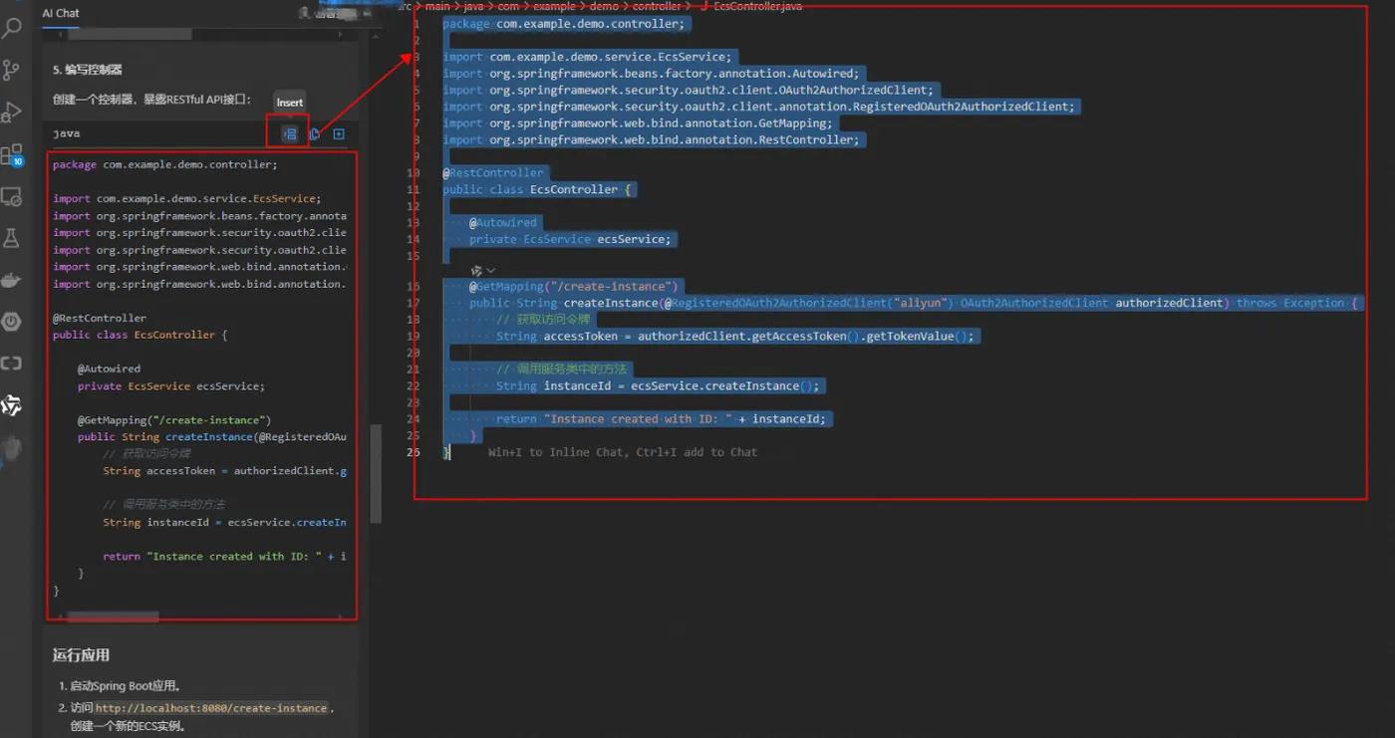Open the AI assistant icon in activity bar

point(12,405)
